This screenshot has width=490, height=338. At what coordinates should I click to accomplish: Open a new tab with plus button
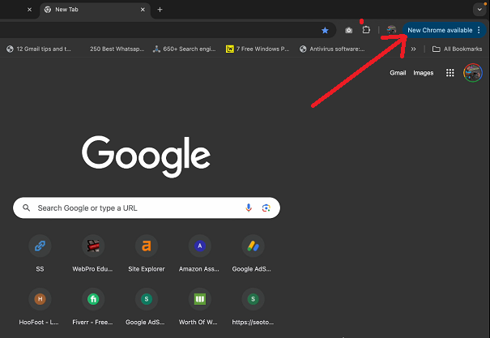tap(160, 10)
